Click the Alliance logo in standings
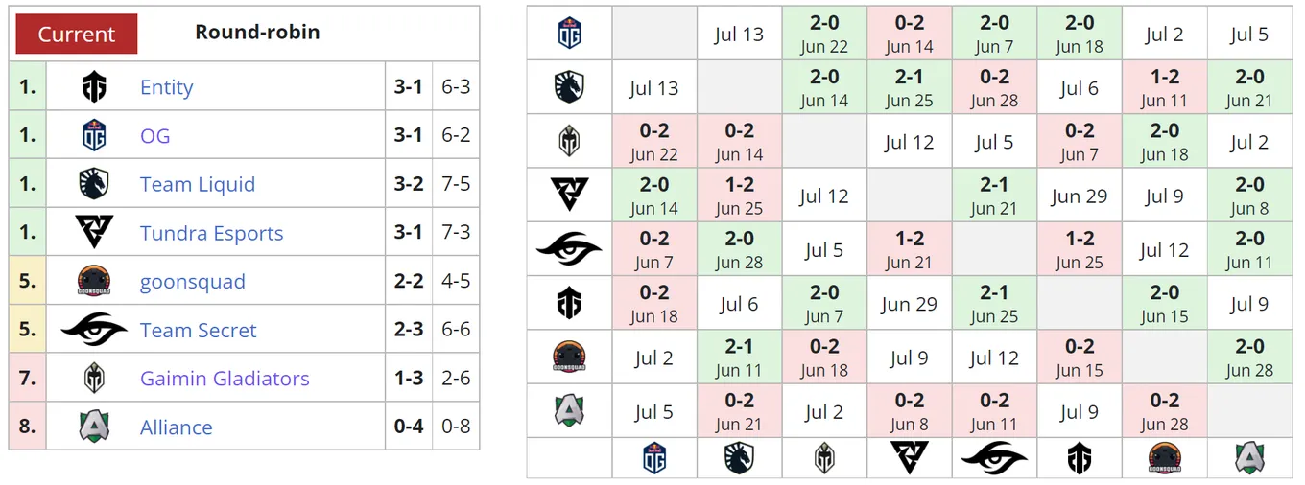 click(94, 427)
